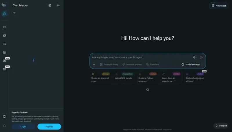Click the Translate option
This screenshot has width=232, height=132.
click(153, 65)
